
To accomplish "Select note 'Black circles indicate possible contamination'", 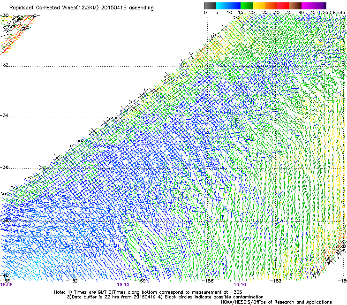I will point(214,297).
